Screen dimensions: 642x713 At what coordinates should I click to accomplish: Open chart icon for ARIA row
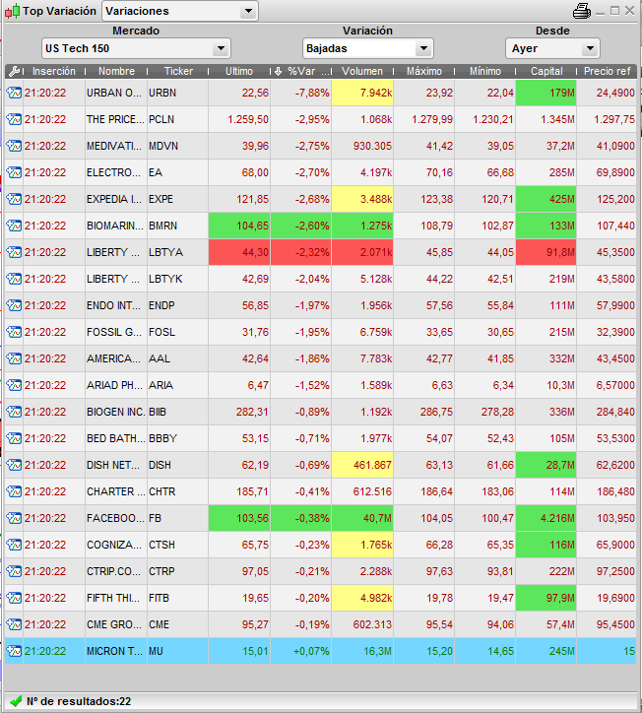pos(14,386)
